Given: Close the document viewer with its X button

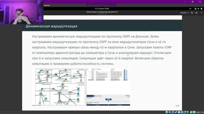Looking at the screenshot, I should click(x=201, y=13).
